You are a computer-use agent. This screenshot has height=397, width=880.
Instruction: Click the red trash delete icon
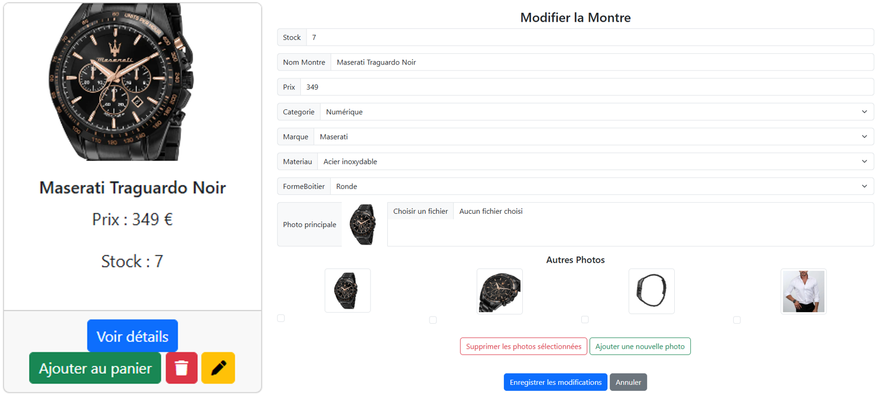(182, 368)
